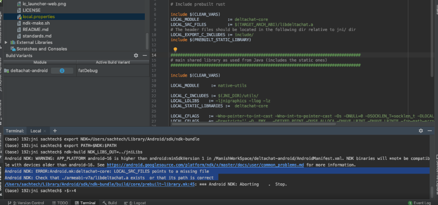
Task: Close the Local terminal tab
Action: point(46,131)
